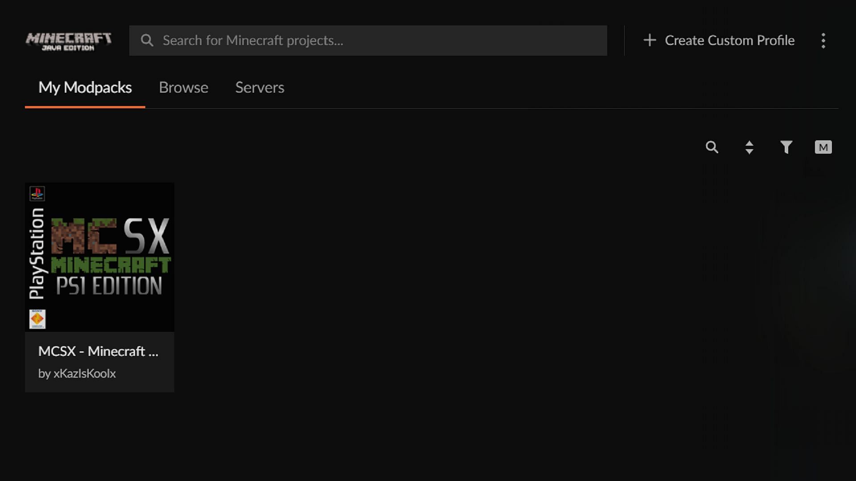Switch to the Browse tab
The height and width of the screenshot is (481, 856).
(x=183, y=87)
